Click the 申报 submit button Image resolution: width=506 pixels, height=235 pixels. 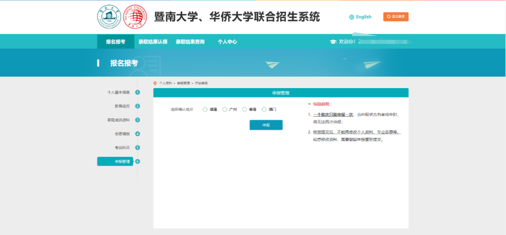[266, 125]
